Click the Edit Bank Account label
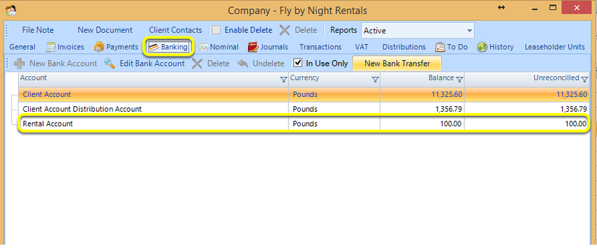 click(152, 64)
